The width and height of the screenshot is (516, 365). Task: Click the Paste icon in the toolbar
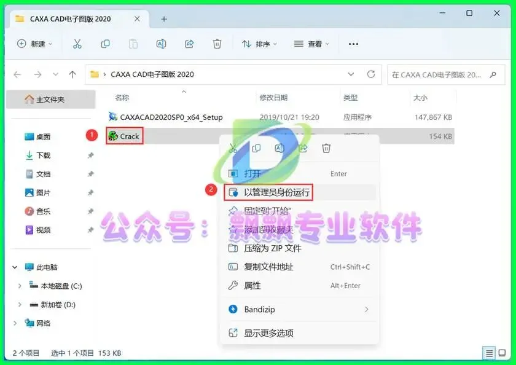[133, 44]
